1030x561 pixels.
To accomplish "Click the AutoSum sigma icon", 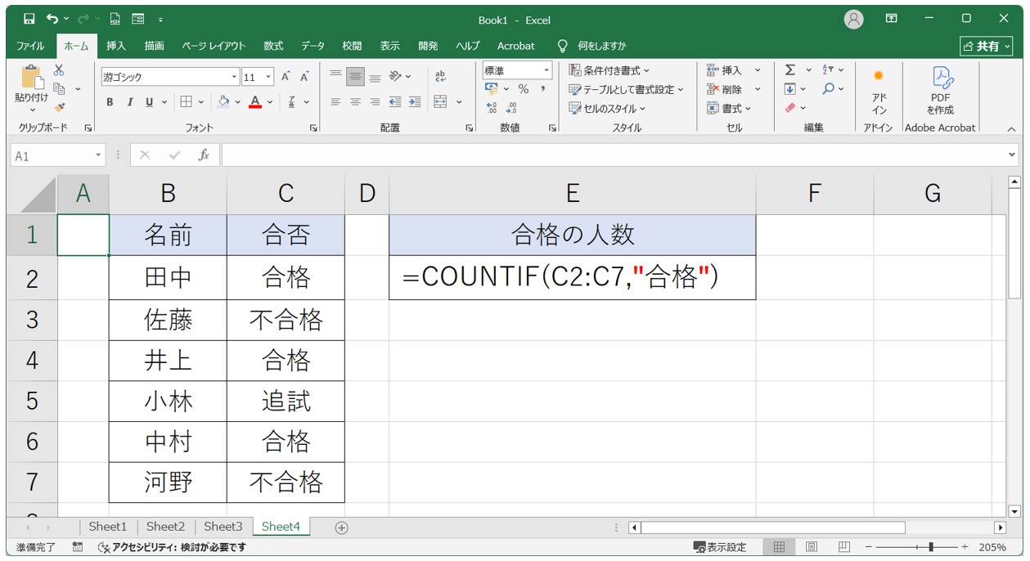I will 790,70.
